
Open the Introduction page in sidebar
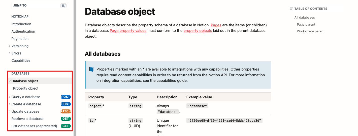point(21,24)
